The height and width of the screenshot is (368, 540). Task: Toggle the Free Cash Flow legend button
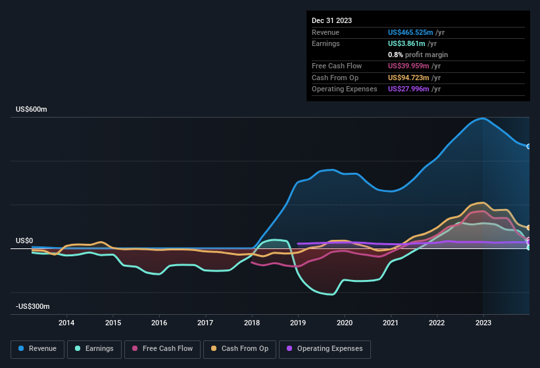click(x=162, y=349)
